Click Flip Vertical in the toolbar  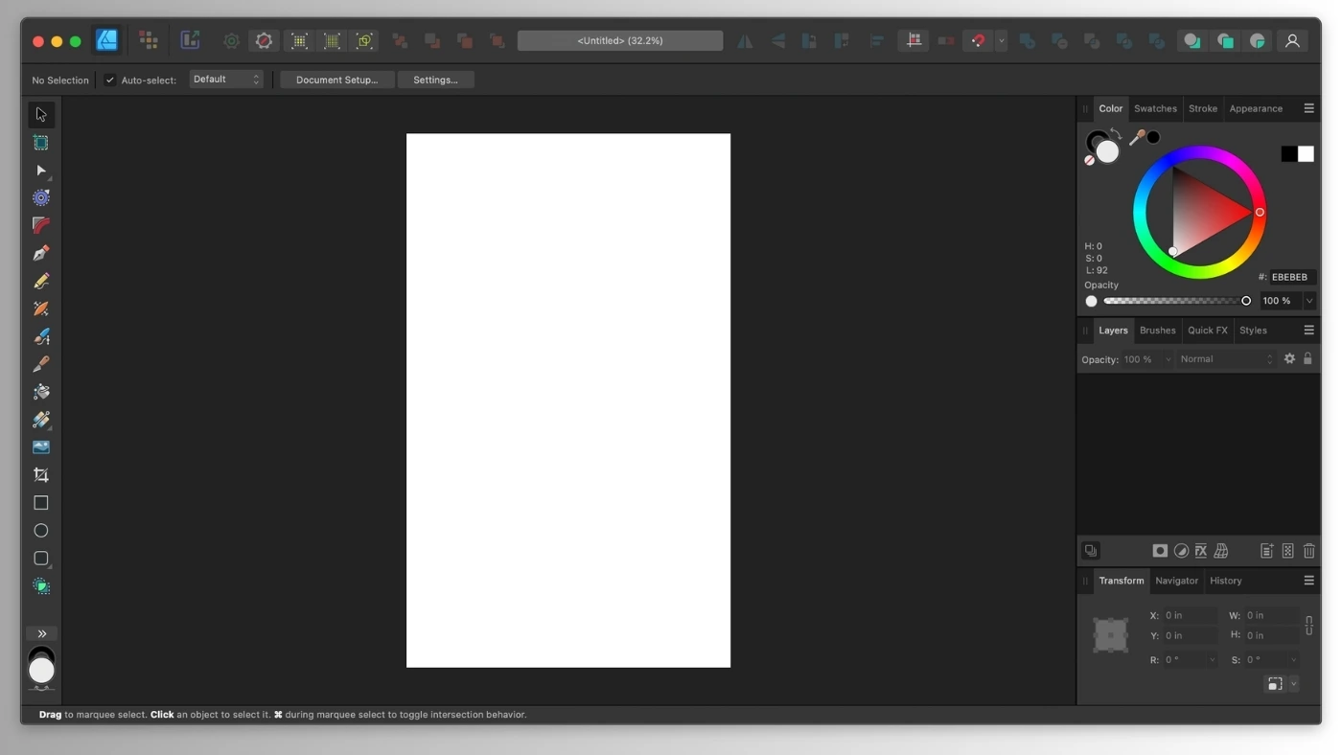point(777,40)
